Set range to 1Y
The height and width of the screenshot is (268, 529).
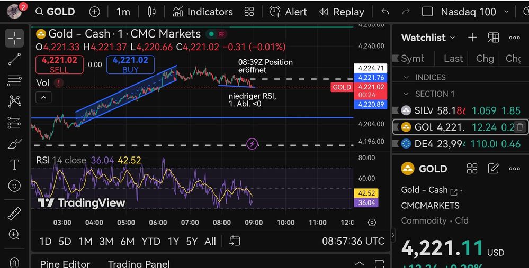[173, 242]
